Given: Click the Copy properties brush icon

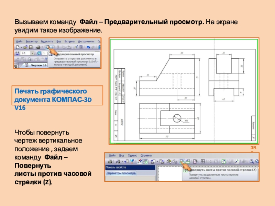Looking at the screenshot, I should pos(76,47).
